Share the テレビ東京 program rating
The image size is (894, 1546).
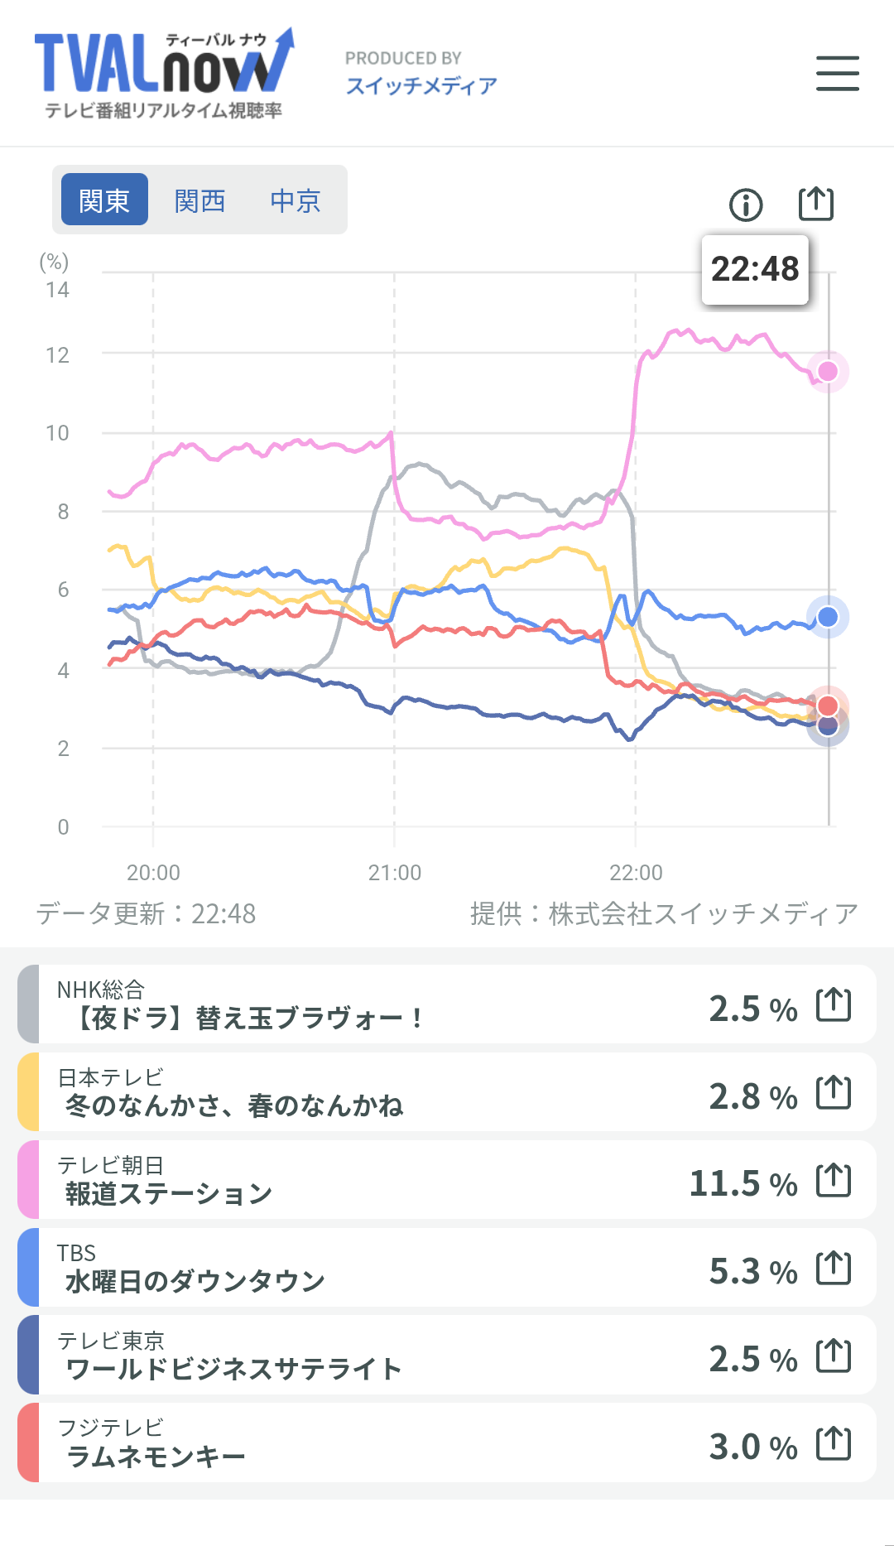pyautogui.click(x=833, y=1356)
